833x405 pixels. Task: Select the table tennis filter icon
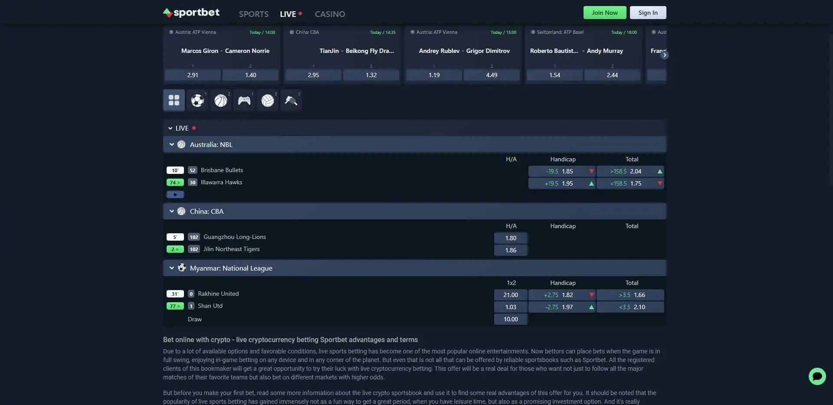click(x=291, y=100)
